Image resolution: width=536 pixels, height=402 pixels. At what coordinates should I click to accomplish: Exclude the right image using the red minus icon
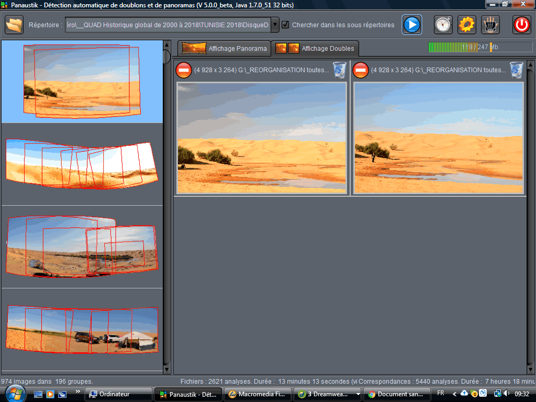pyautogui.click(x=360, y=70)
